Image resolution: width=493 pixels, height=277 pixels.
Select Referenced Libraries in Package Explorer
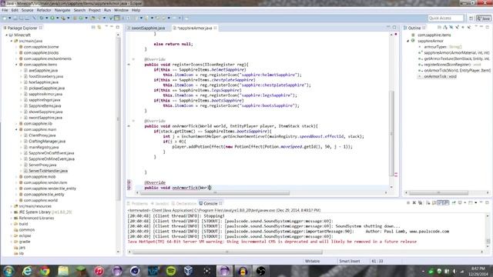[36, 218]
